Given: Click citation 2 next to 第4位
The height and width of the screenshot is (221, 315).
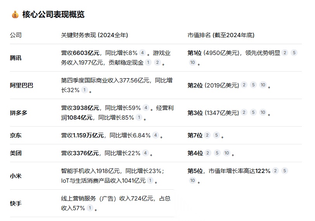Looking at the screenshot, I should click(208, 153).
